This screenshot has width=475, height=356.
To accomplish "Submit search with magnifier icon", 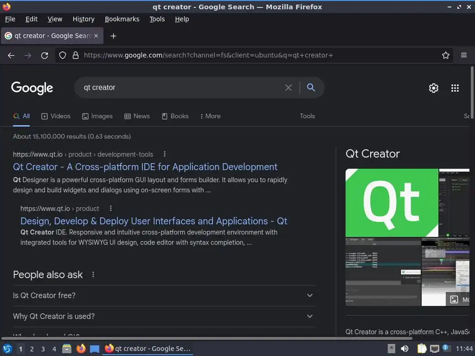I will click(x=311, y=88).
